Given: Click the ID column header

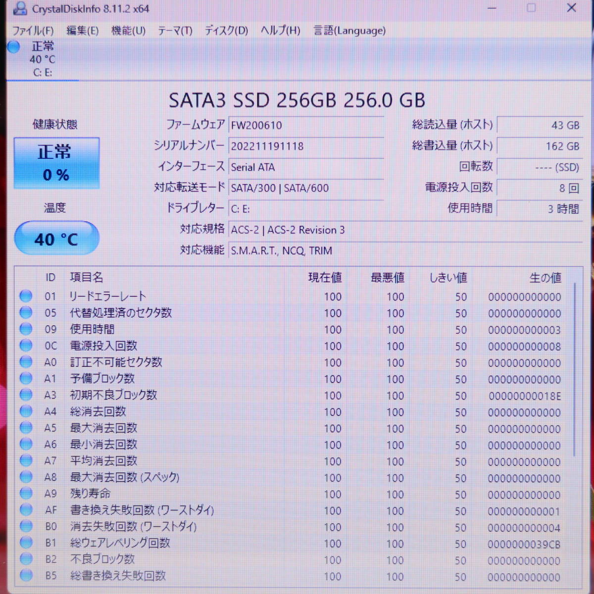Looking at the screenshot, I should [50, 278].
